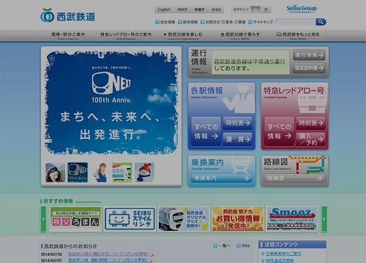This screenshot has width=366, height=263.
Task: Select the snowman thumbnail
Action: [144, 172]
